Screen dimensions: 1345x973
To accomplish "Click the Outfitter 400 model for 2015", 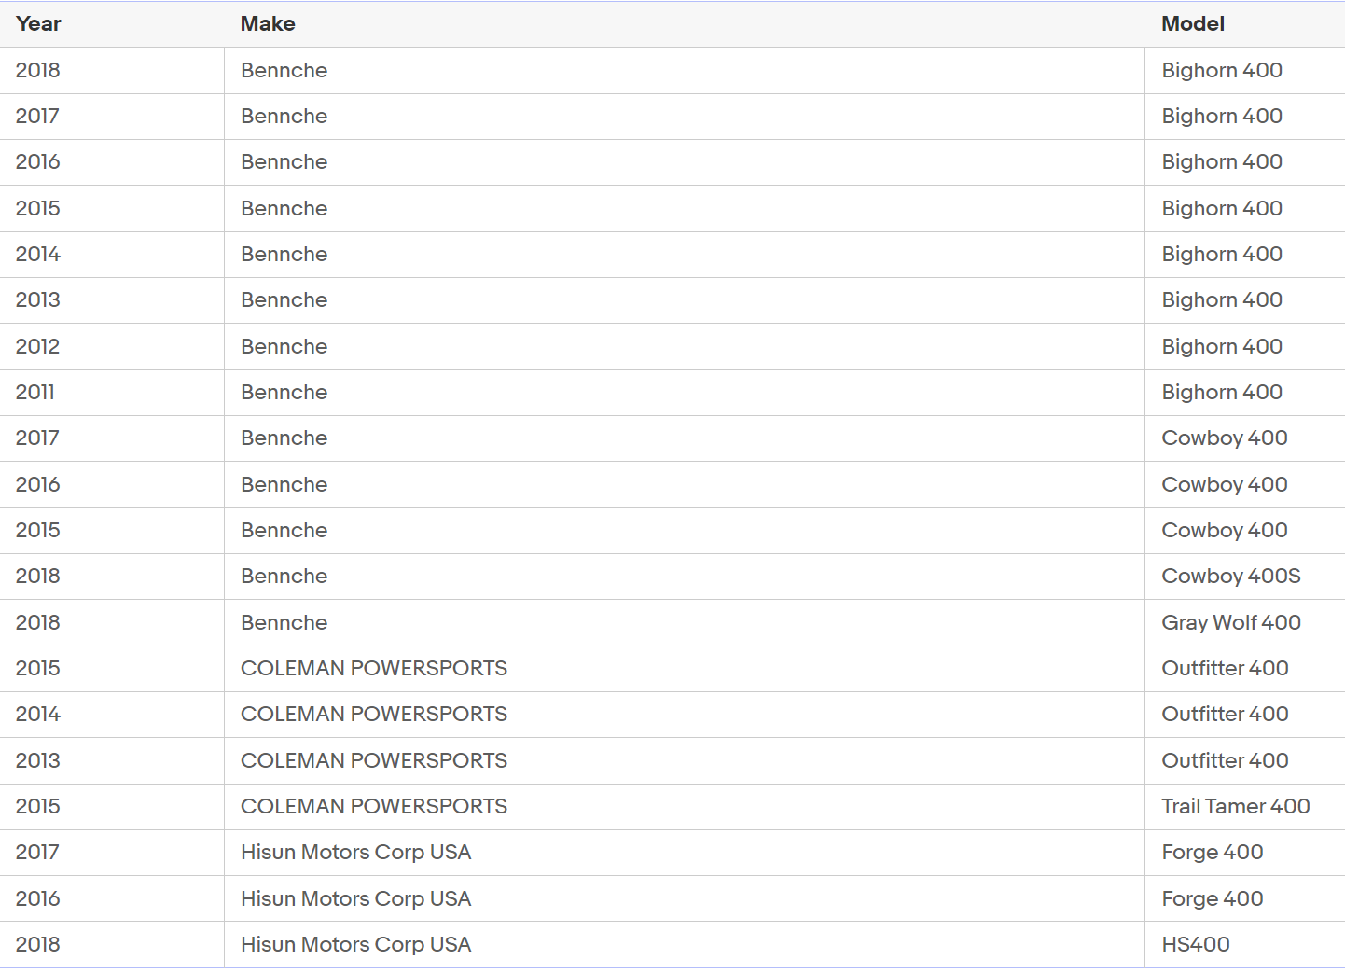I will (1225, 668).
